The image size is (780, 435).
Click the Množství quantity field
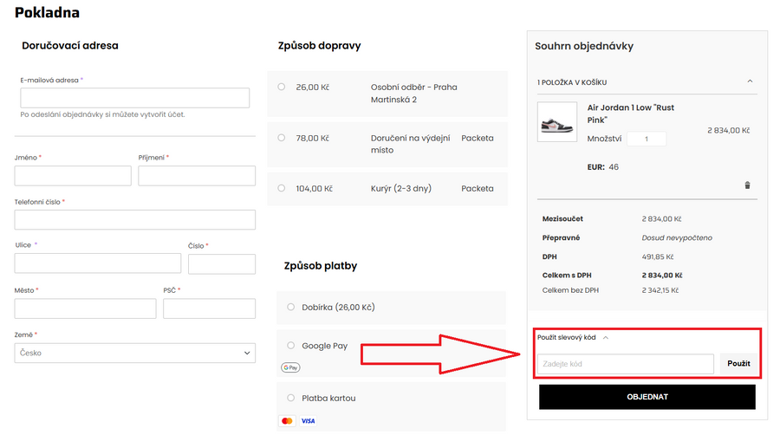point(646,139)
